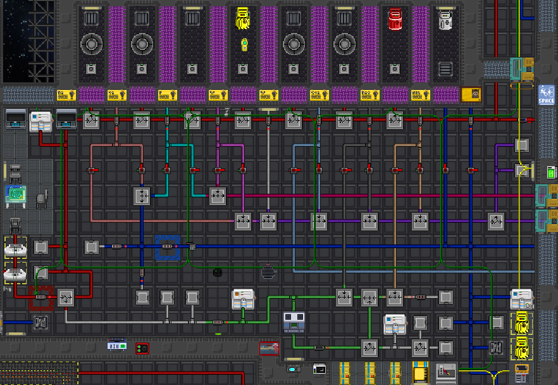Open the green APC on the wall
558x385 pixels.
point(551,172)
